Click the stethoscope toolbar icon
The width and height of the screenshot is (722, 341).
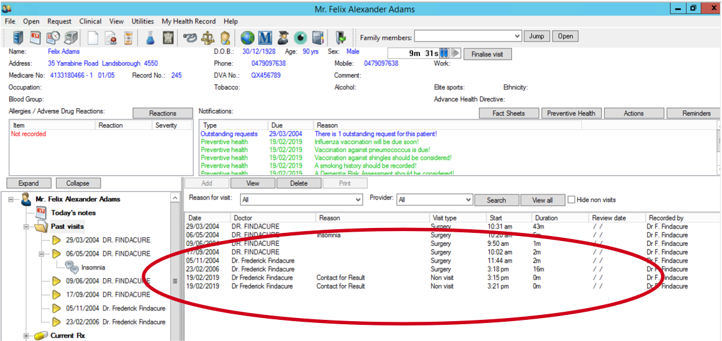click(x=190, y=37)
